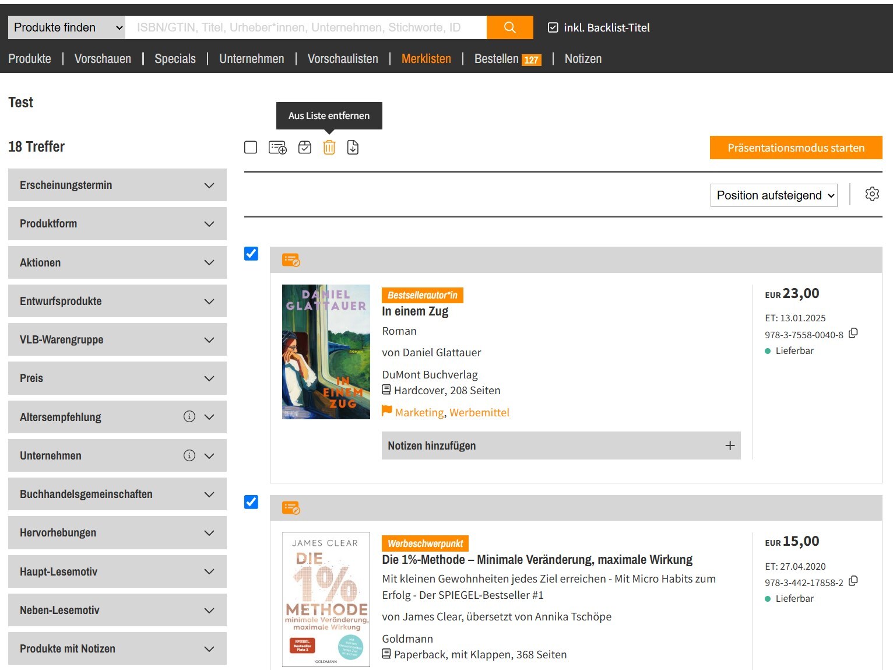The width and height of the screenshot is (893, 670).
Task: Click info icon next to Altersempfehlung
Action: (x=189, y=416)
